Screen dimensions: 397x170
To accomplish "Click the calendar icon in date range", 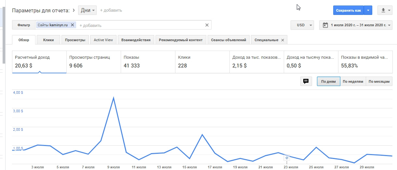I will point(325,25).
